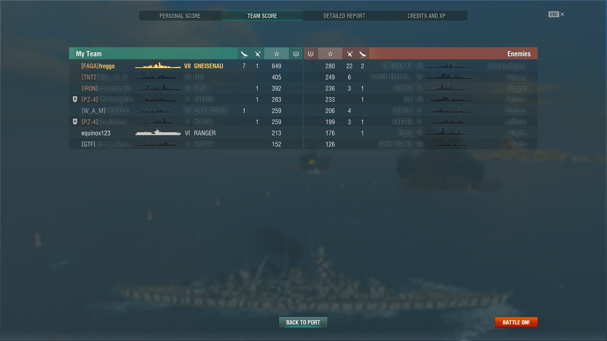Click My Team base capture icon column
The width and height of the screenshot is (607, 341).
coord(296,54)
